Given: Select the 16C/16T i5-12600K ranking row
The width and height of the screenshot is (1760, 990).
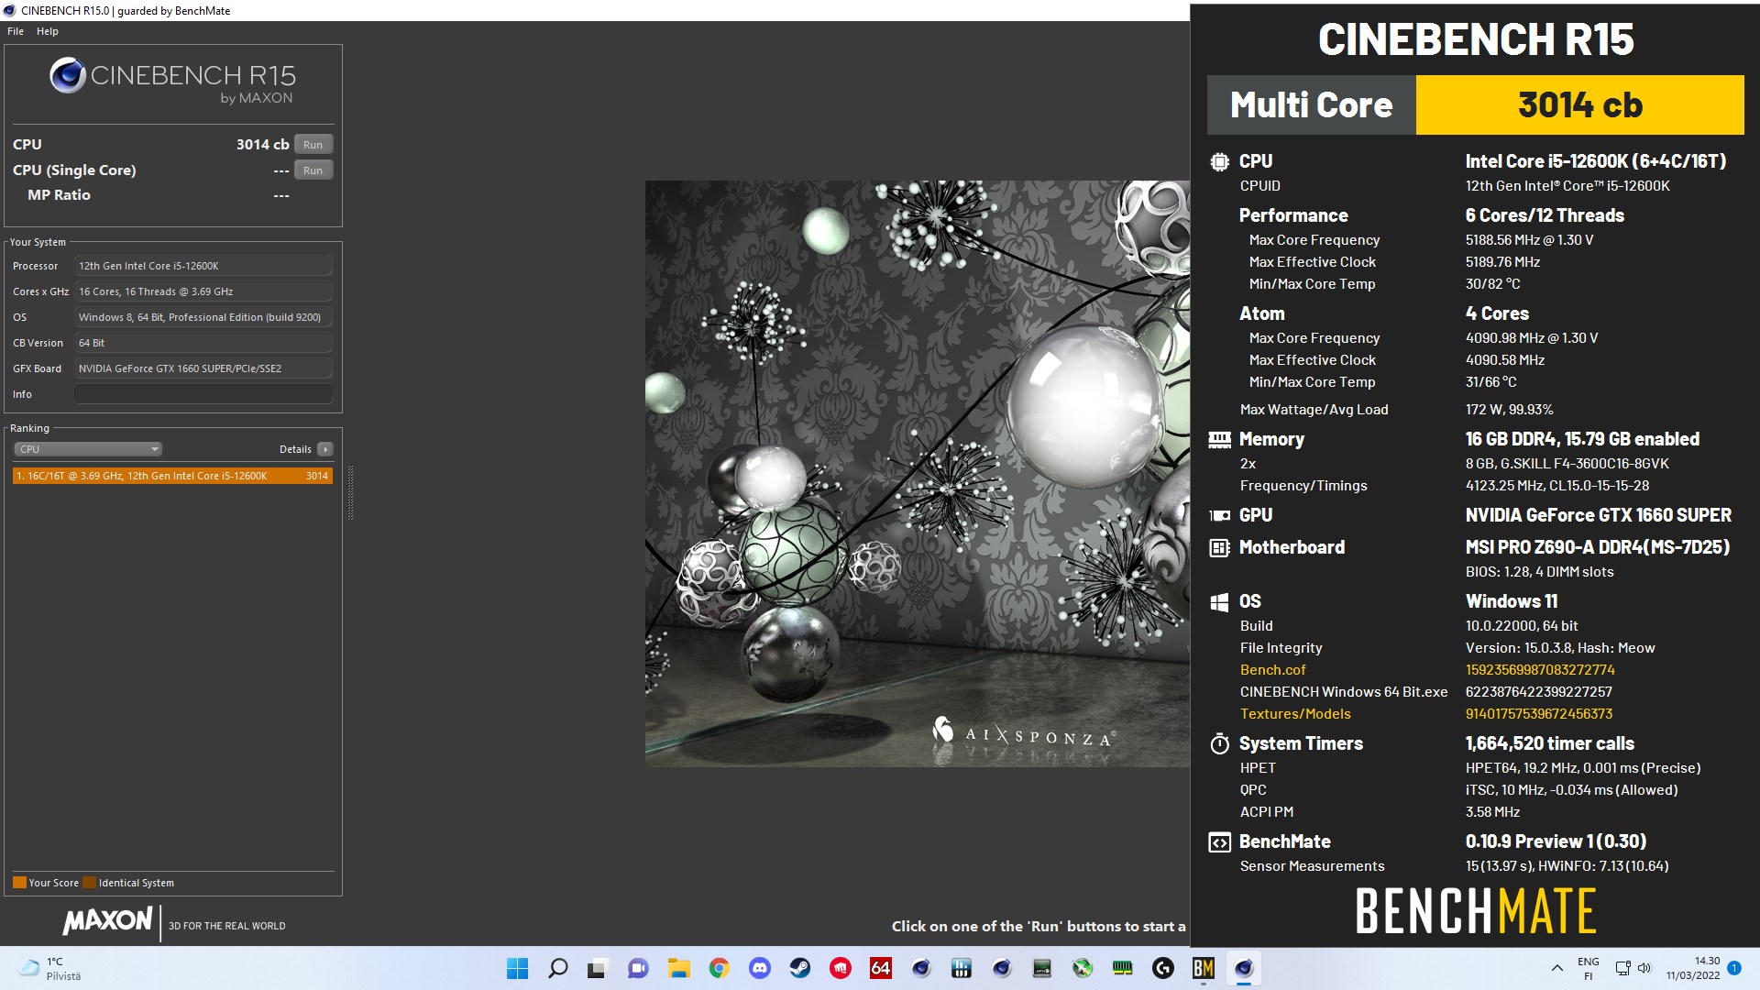Looking at the screenshot, I should [x=172, y=476].
